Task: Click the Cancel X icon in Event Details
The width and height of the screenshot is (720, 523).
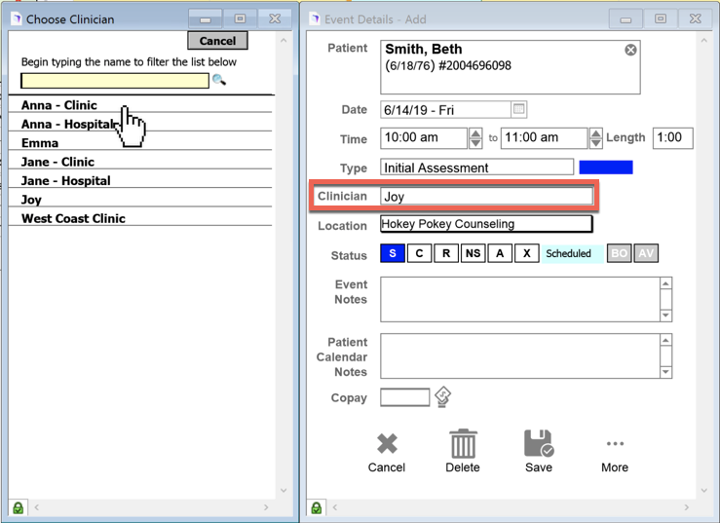Action: pos(387,444)
